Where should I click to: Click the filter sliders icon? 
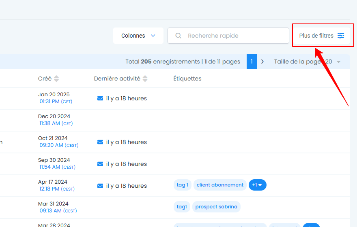pyautogui.click(x=341, y=36)
